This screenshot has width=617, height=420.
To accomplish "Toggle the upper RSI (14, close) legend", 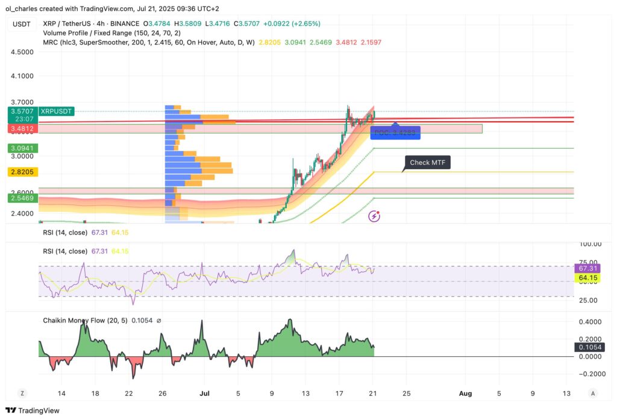I will [64, 231].
